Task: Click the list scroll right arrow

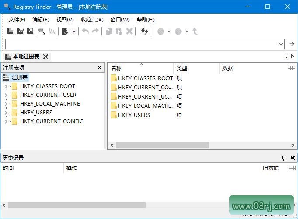Action: click(x=293, y=145)
